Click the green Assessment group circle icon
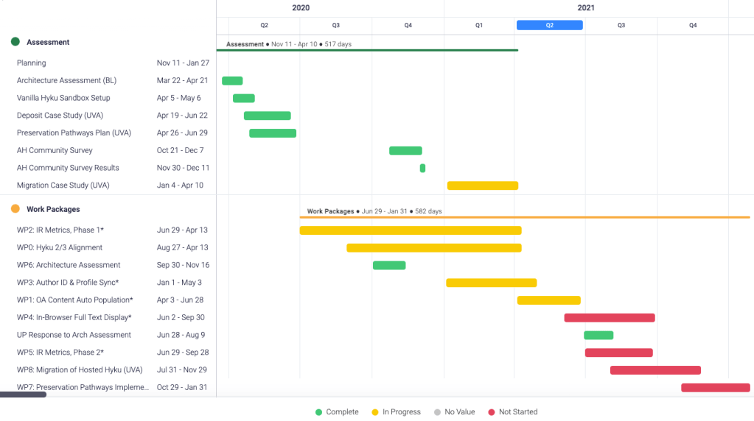Viewport: 754px width, 421px height. (15, 42)
